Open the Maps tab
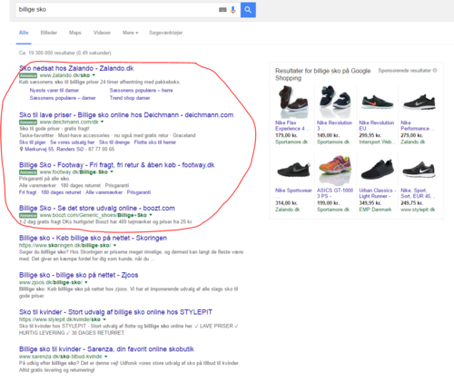The width and height of the screenshot is (454, 382). (75, 33)
